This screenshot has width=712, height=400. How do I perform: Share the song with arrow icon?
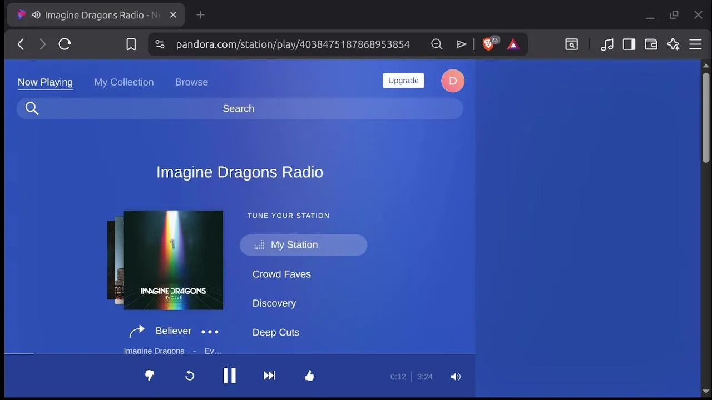pos(137,331)
